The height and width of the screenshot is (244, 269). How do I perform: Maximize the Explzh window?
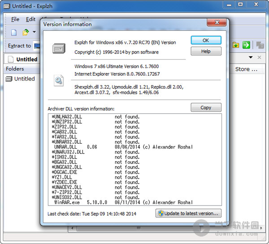coord(240,4)
